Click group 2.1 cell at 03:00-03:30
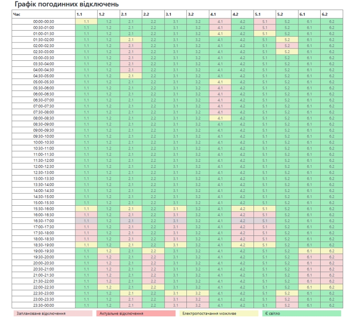Screen dimensions: 354x320 (131, 58)
